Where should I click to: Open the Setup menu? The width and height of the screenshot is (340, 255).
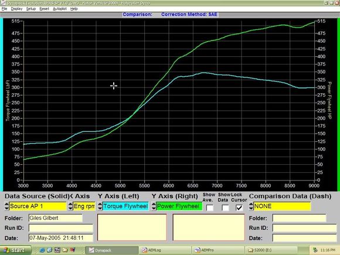click(x=31, y=9)
